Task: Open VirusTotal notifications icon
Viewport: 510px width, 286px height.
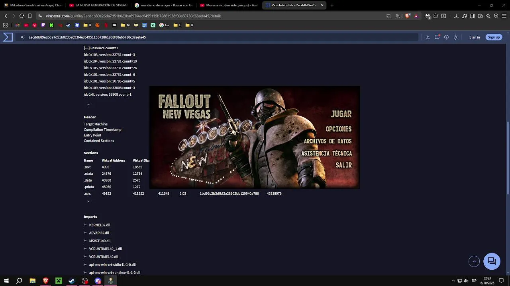Action: point(437,37)
